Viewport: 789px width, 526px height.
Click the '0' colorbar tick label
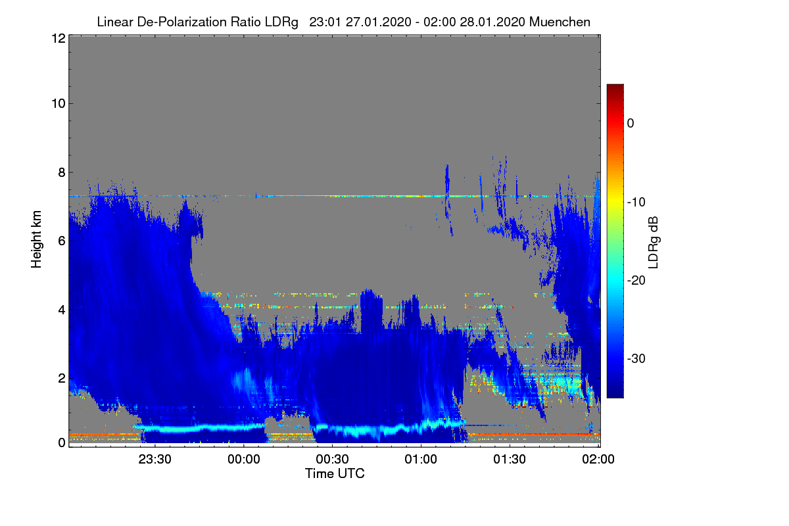pos(631,123)
